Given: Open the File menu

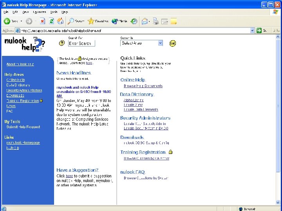Looking at the screenshot, I should pyautogui.click(x=6, y=12).
